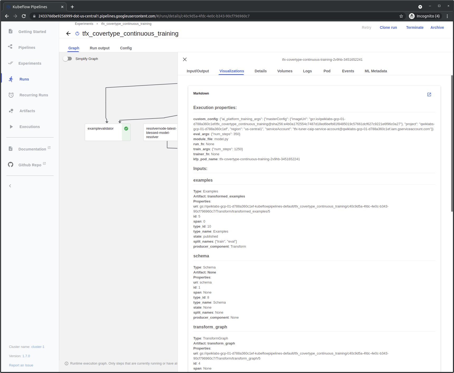Open the ML Metadata panel tab
Image resolution: width=454 pixels, height=373 pixels.
pyautogui.click(x=376, y=71)
